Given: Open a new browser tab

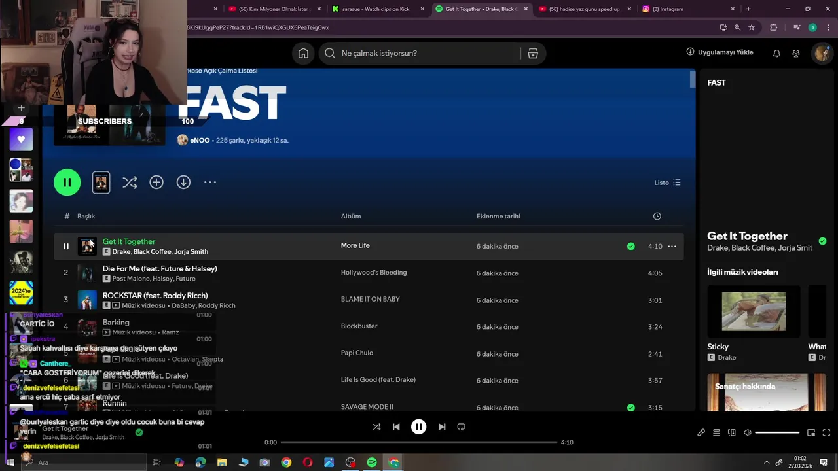Looking at the screenshot, I should (748, 9).
